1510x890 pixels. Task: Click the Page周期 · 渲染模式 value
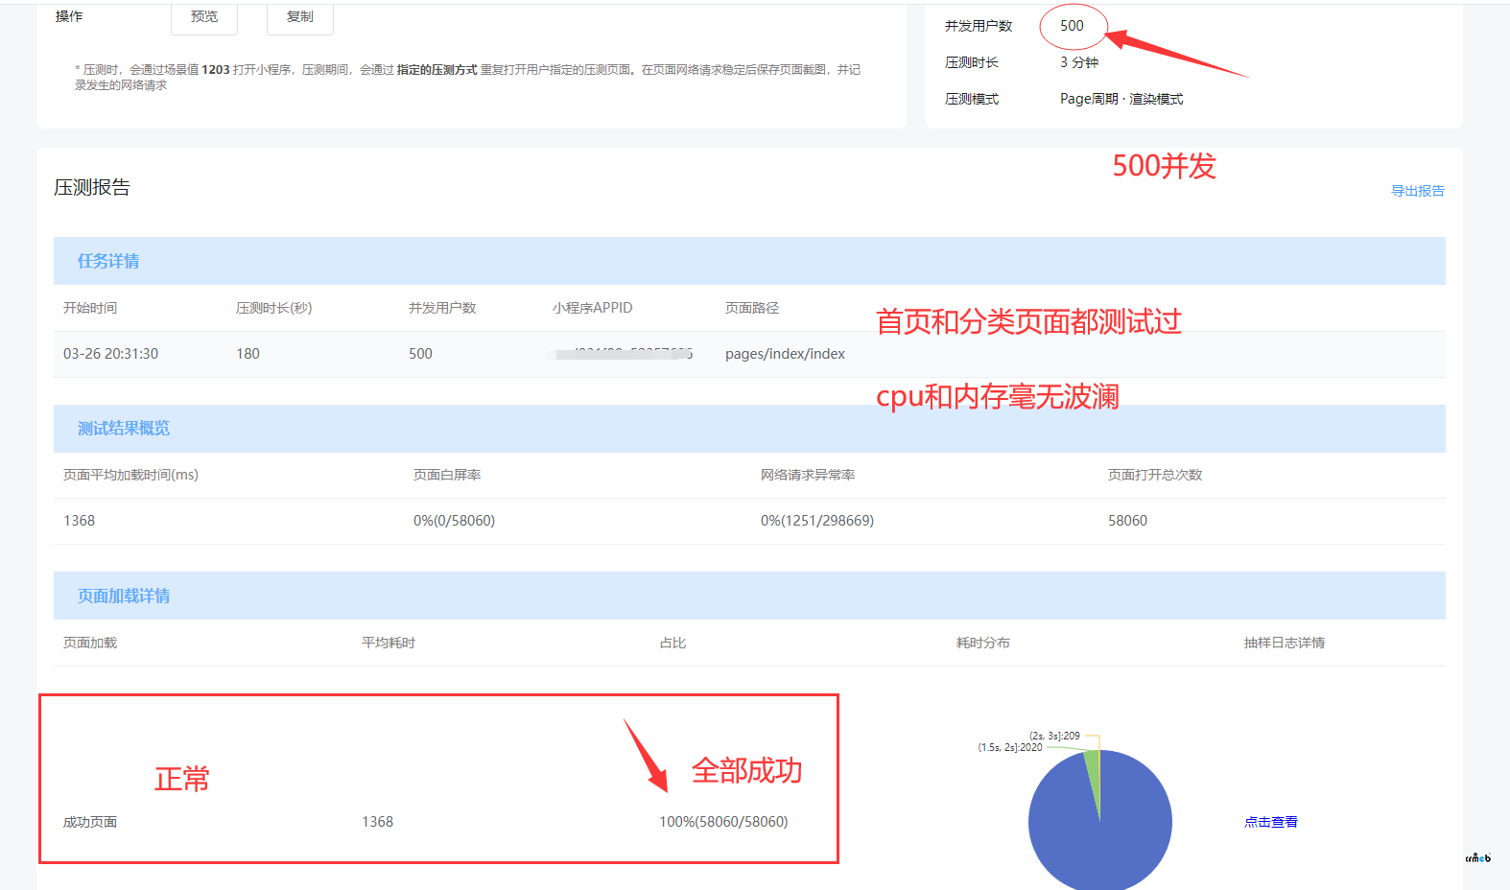[1121, 99]
